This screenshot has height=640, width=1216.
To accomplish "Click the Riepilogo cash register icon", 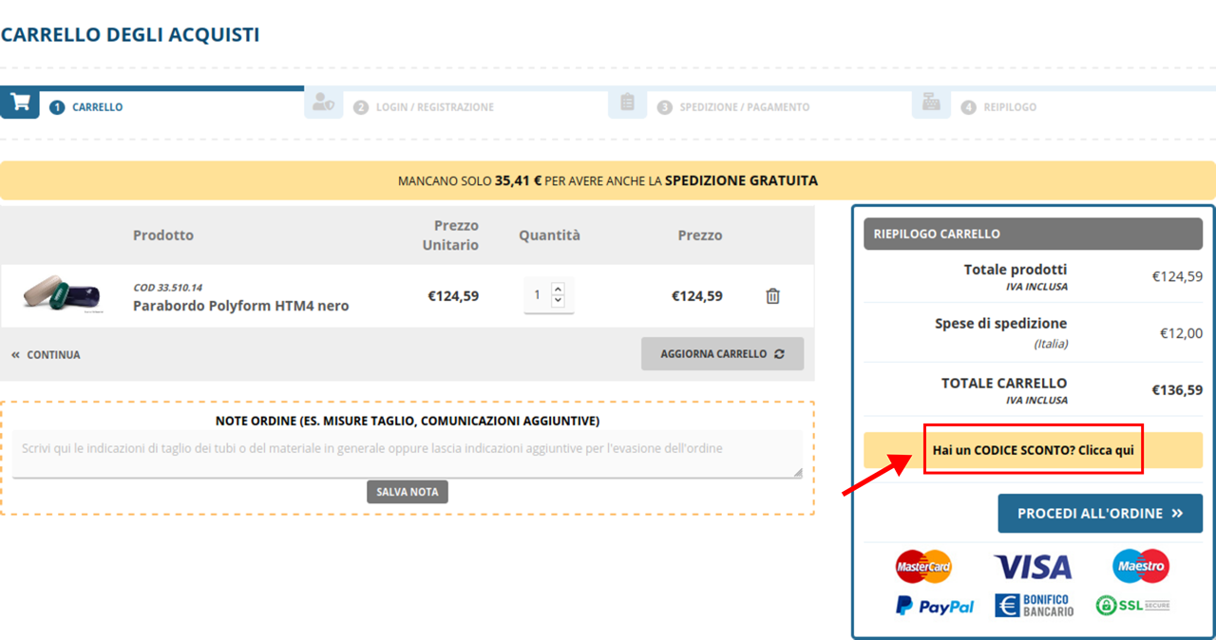I will [x=931, y=103].
